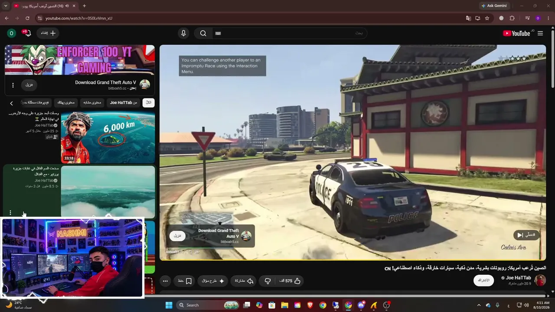This screenshot has height=312, width=555.
Task: Click Ask Gemini button
Action: tap(493, 6)
